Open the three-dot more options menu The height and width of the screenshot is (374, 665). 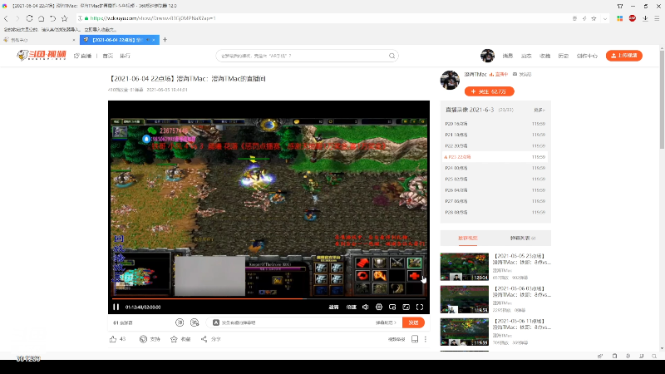pos(426,339)
